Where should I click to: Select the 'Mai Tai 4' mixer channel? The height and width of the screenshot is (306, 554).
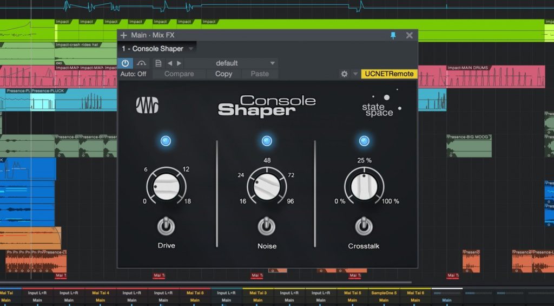coord(100,293)
